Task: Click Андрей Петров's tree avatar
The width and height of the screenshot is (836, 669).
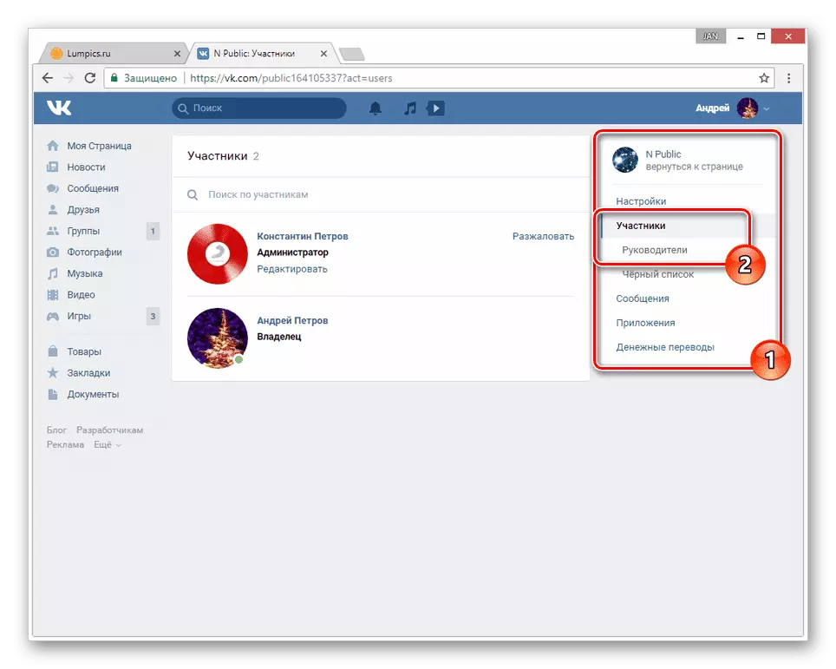Action: 218,338
